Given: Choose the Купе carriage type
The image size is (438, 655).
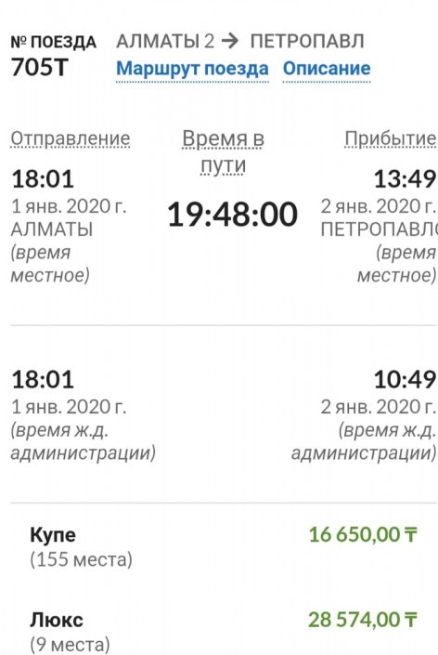Looking at the screenshot, I should (53, 535).
